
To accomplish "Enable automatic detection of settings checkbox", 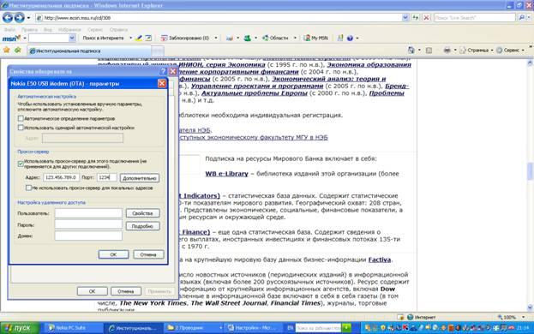I will (x=21, y=118).
